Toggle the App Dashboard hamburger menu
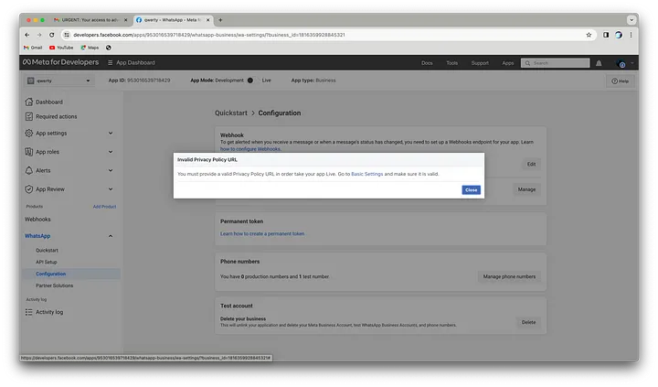 point(110,62)
